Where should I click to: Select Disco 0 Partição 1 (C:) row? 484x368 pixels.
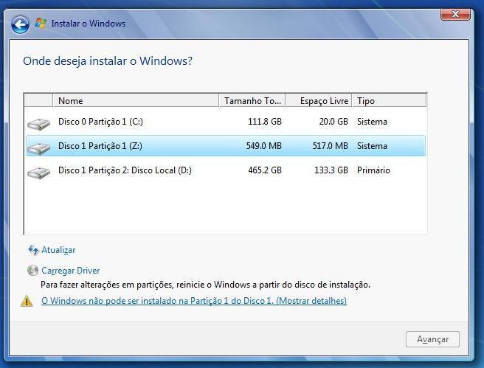coord(226,122)
